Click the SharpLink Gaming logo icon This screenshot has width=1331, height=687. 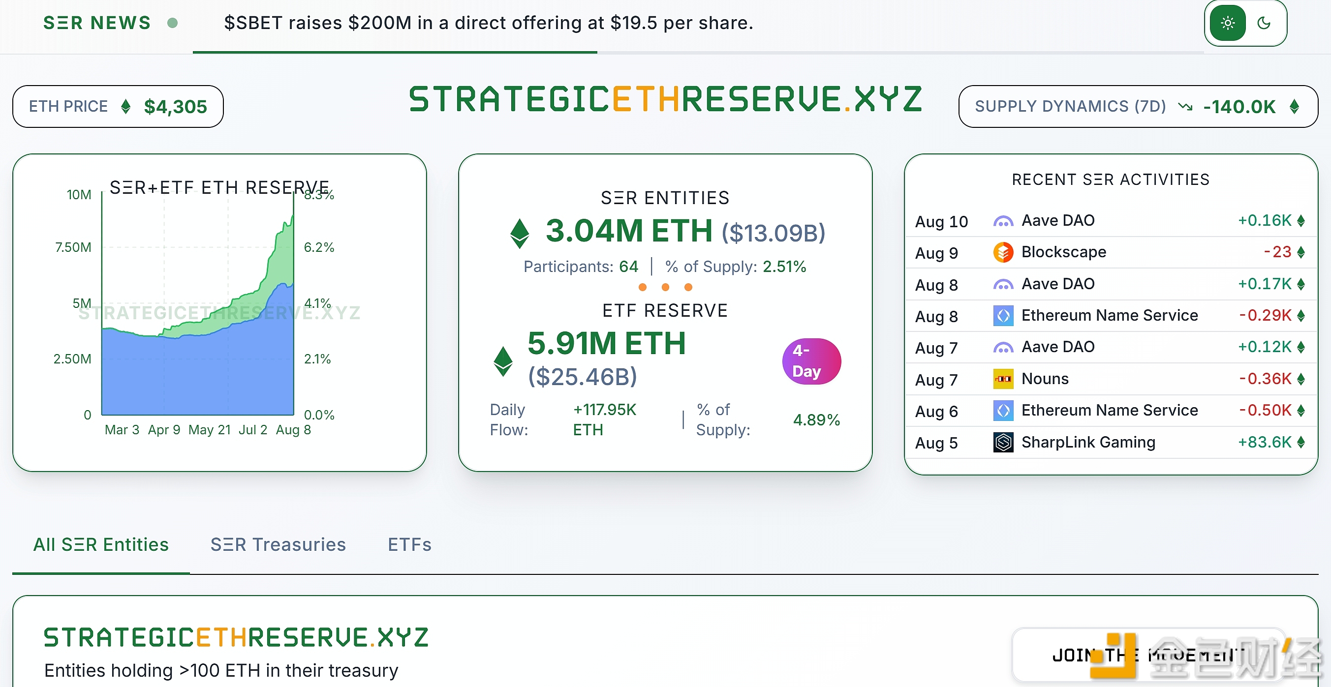click(x=1003, y=442)
